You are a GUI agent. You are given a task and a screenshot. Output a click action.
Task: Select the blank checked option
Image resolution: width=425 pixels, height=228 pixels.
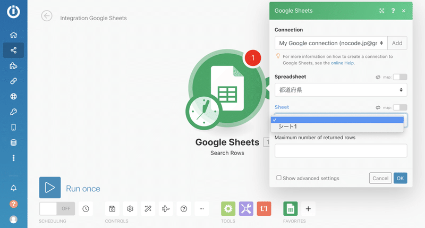click(x=337, y=120)
